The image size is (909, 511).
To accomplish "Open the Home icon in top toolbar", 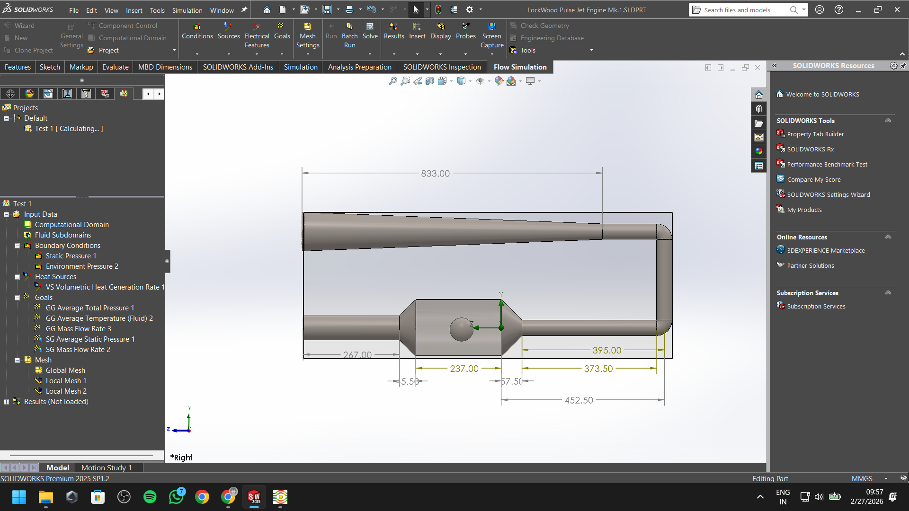I will 267,9.
